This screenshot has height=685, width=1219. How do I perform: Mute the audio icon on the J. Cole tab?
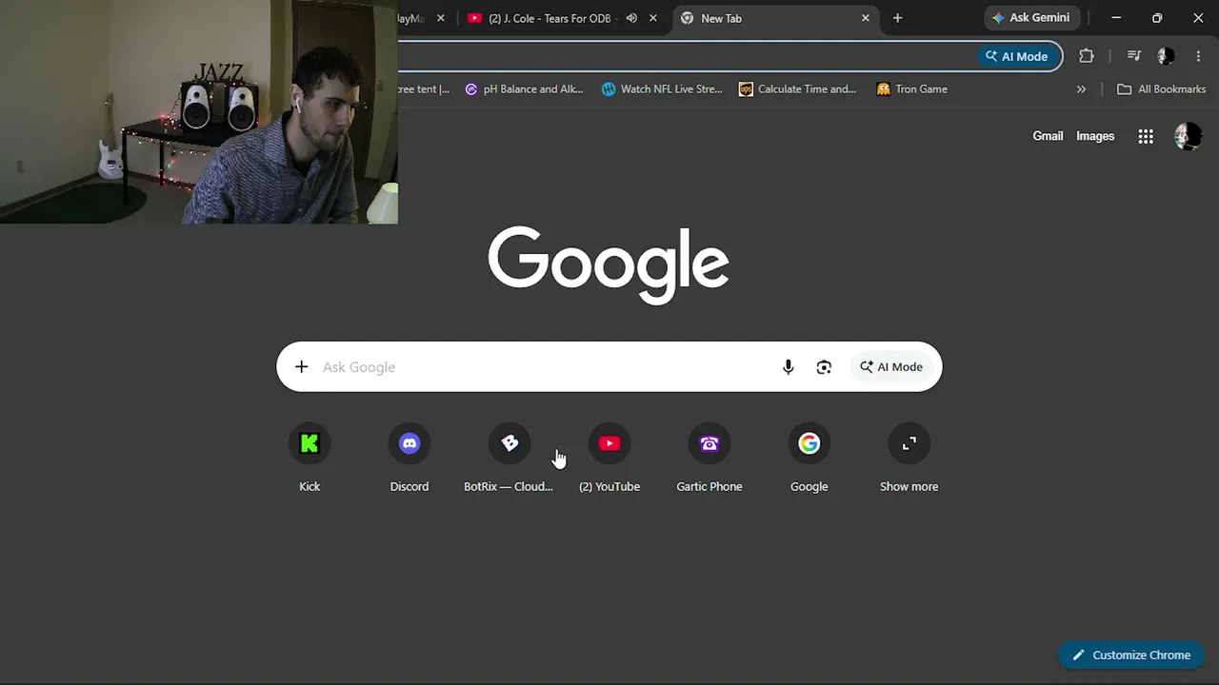[x=631, y=18]
